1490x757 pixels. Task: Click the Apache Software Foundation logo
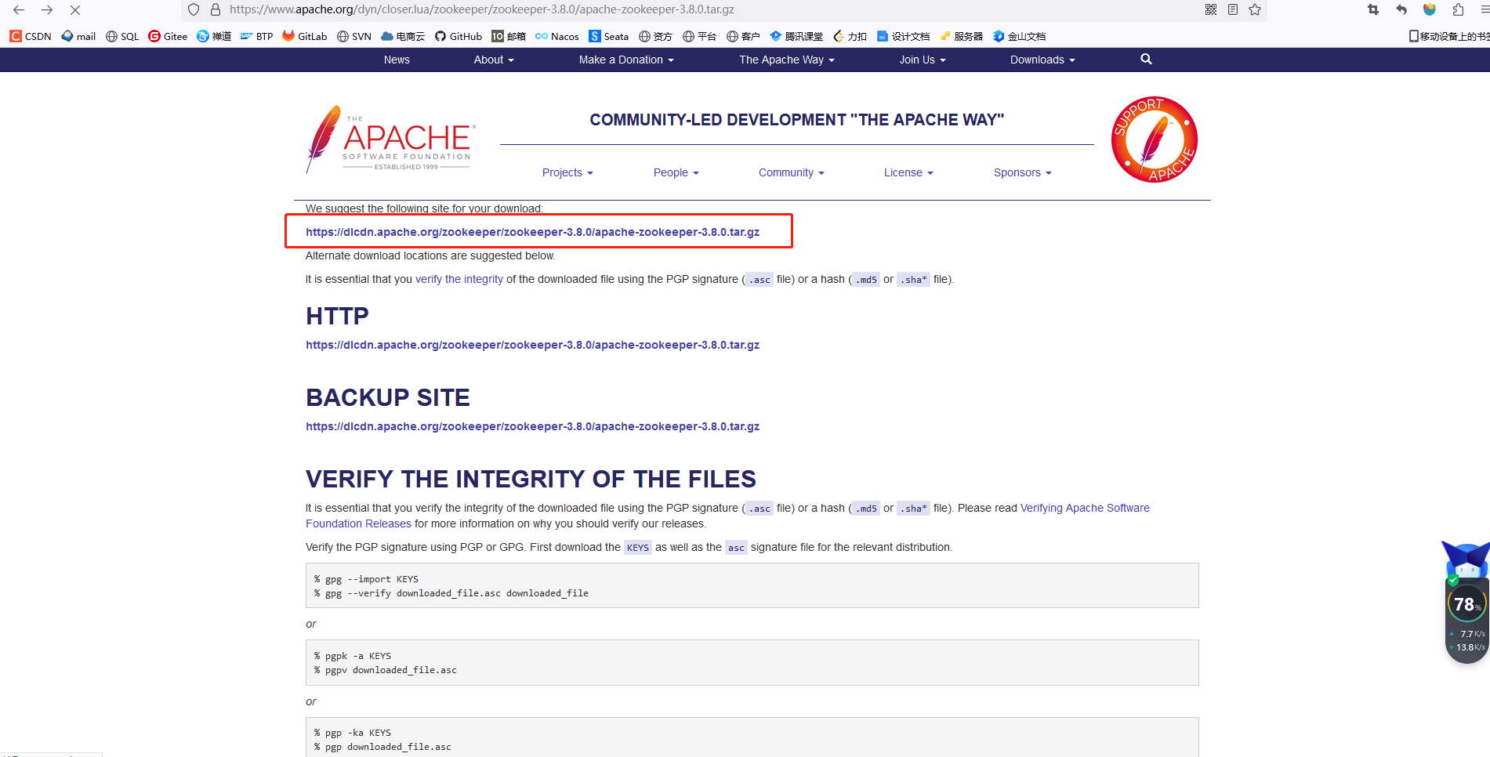(x=390, y=139)
